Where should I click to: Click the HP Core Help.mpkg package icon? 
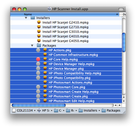tap(45, 59)
